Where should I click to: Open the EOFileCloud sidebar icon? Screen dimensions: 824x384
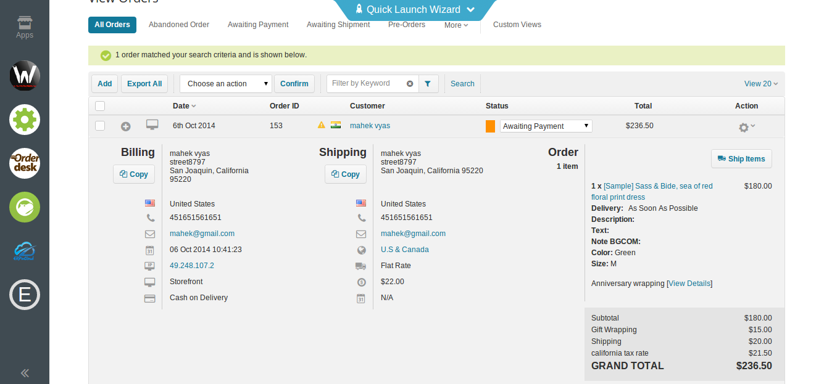25,251
